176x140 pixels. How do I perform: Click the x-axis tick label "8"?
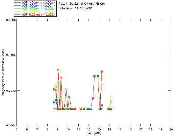[48, 129]
